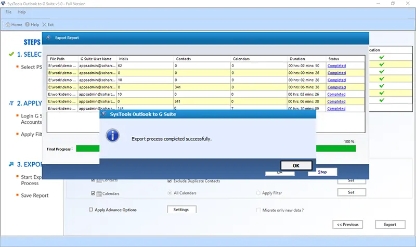
Task: Enable Apply Advance Options checkbox
Action: point(91,210)
